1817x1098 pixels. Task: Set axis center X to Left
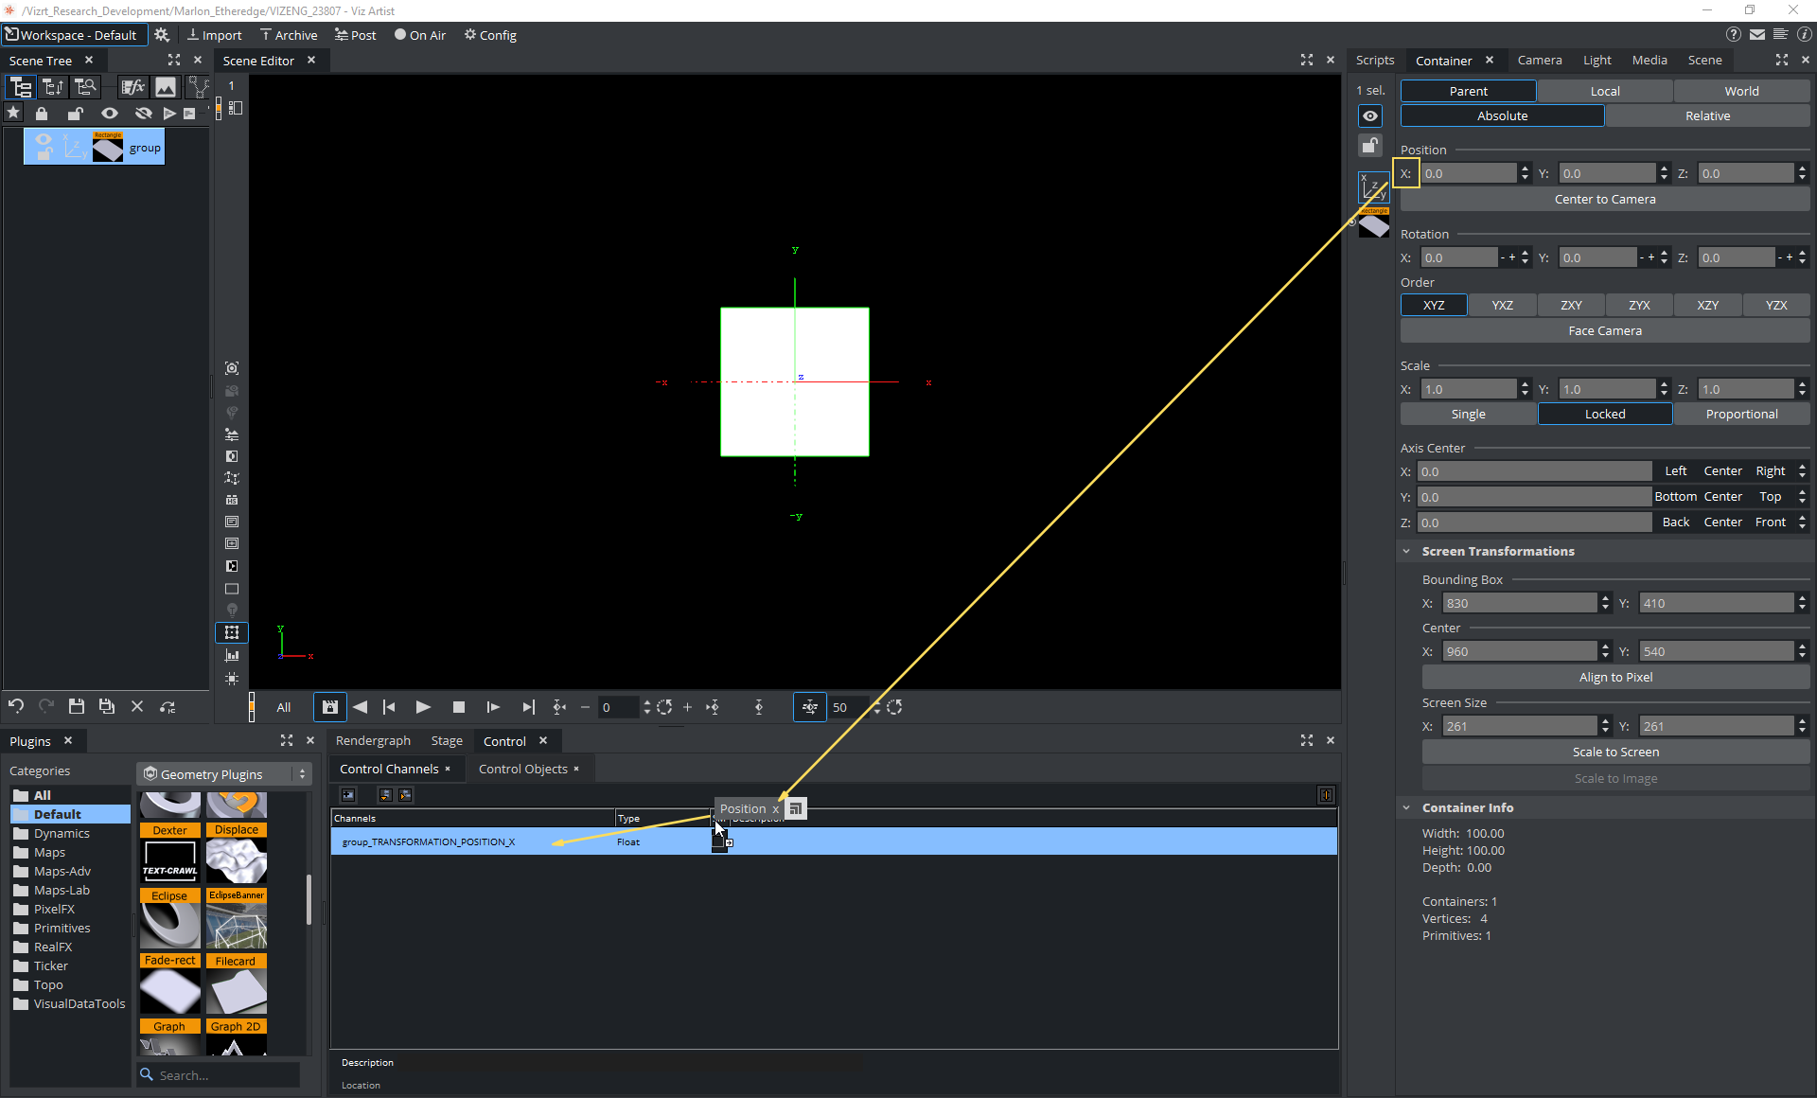click(x=1676, y=470)
